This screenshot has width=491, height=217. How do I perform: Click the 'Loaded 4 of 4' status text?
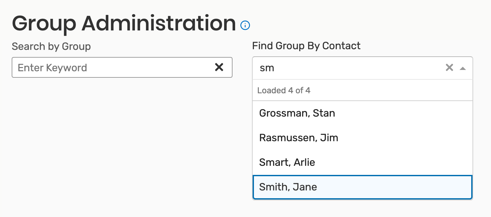(x=284, y=90)
